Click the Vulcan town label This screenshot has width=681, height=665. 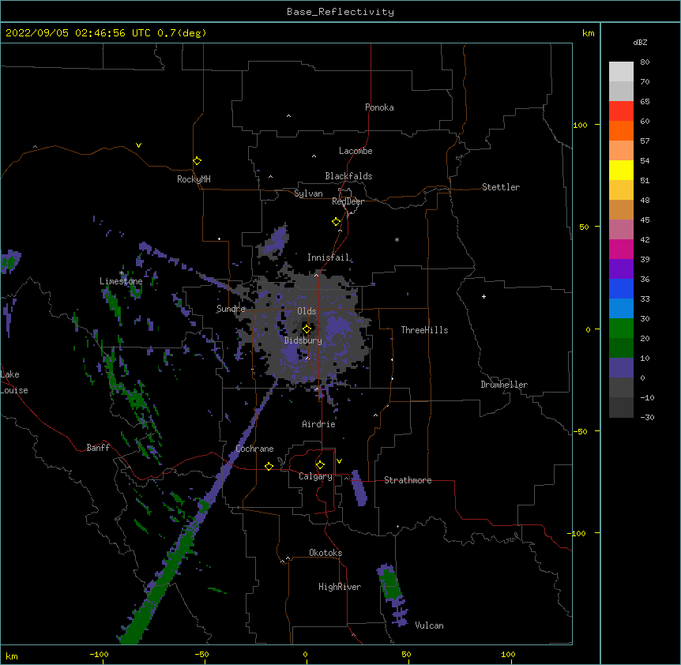point(429,626)
